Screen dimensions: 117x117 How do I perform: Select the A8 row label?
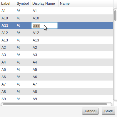4,92
